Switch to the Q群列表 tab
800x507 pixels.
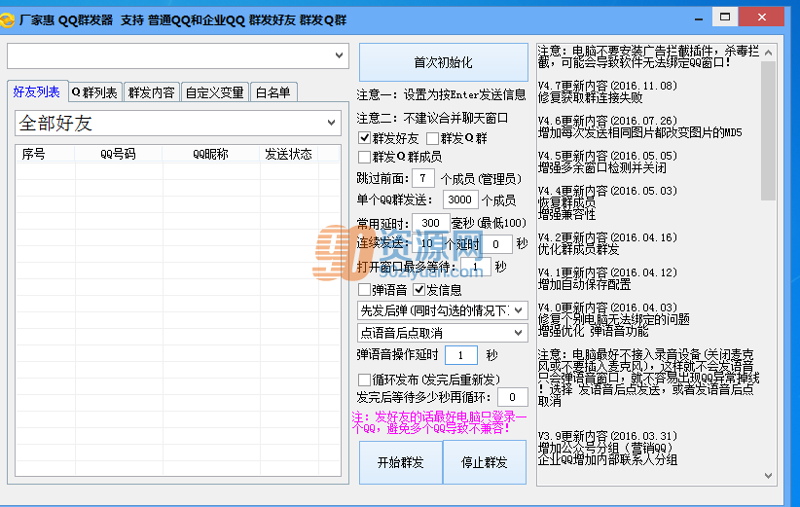95,92
